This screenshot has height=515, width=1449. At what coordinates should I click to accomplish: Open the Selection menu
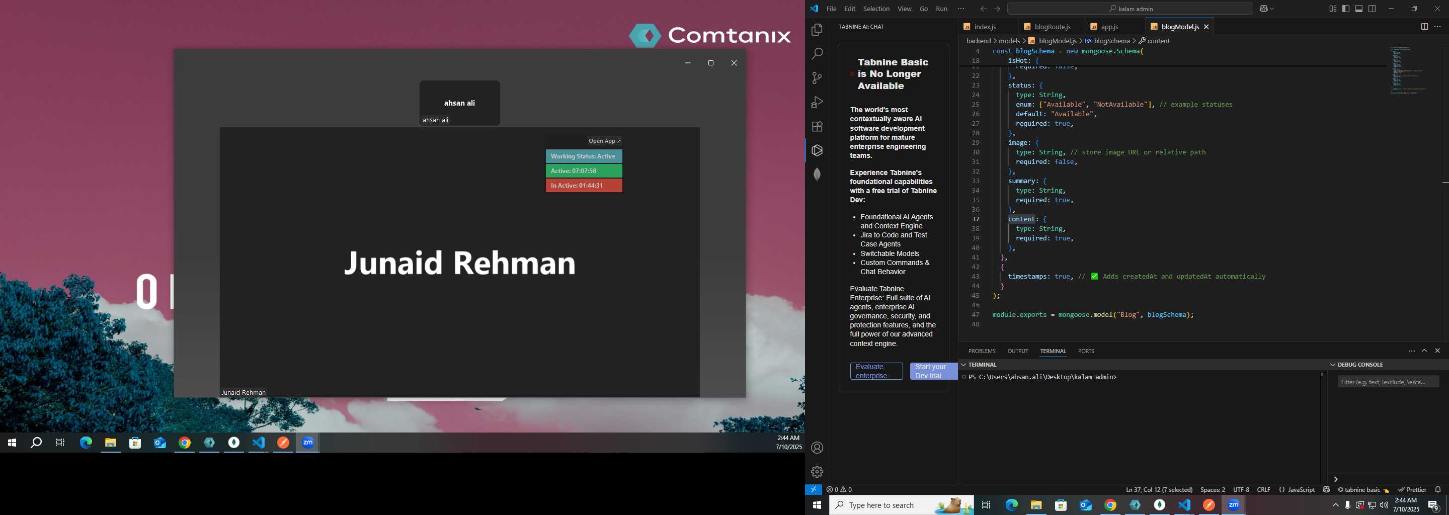point(876,9)
